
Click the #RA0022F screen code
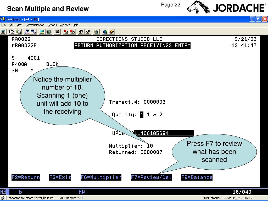pyautogui.click(x=24, y=46)
